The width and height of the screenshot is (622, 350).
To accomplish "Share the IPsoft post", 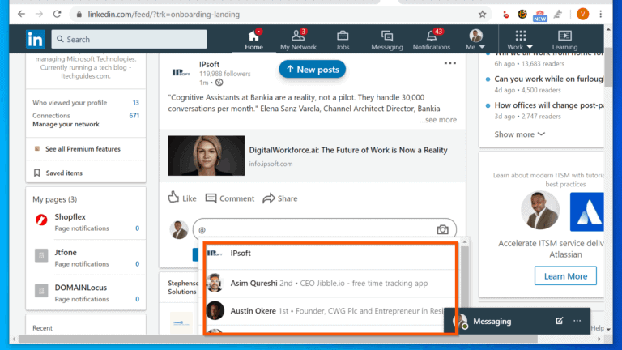I will (x=280, y=198).
